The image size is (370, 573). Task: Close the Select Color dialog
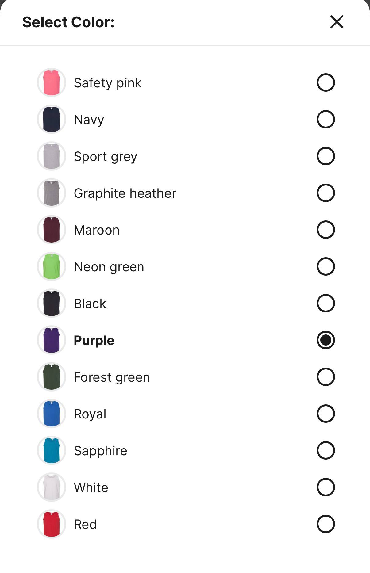tap(337, 22)
